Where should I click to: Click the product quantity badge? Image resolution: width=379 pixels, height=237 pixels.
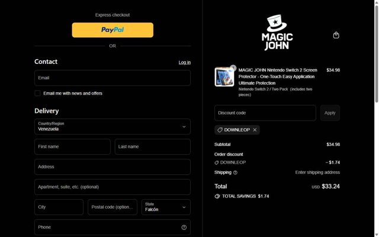coord(233,68)
